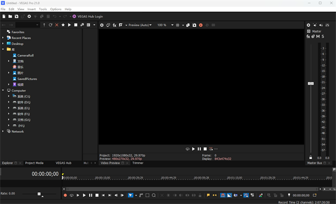
Task: Add to Favorites with the star icon
Action: pos(63,25)
